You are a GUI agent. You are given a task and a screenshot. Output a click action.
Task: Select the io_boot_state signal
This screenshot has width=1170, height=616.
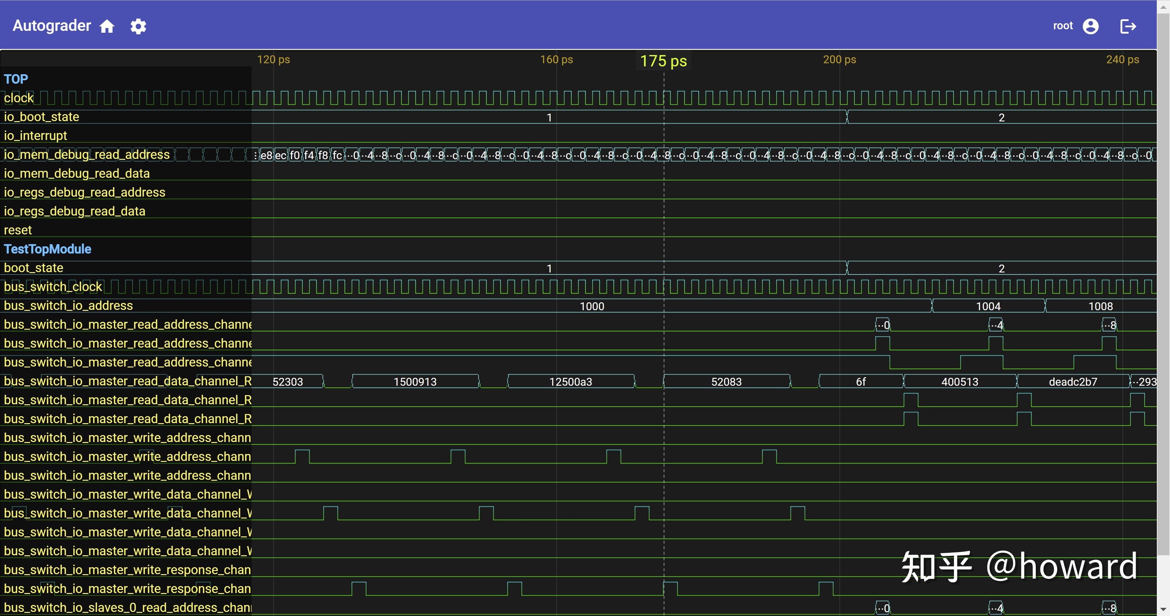(41, 117)
